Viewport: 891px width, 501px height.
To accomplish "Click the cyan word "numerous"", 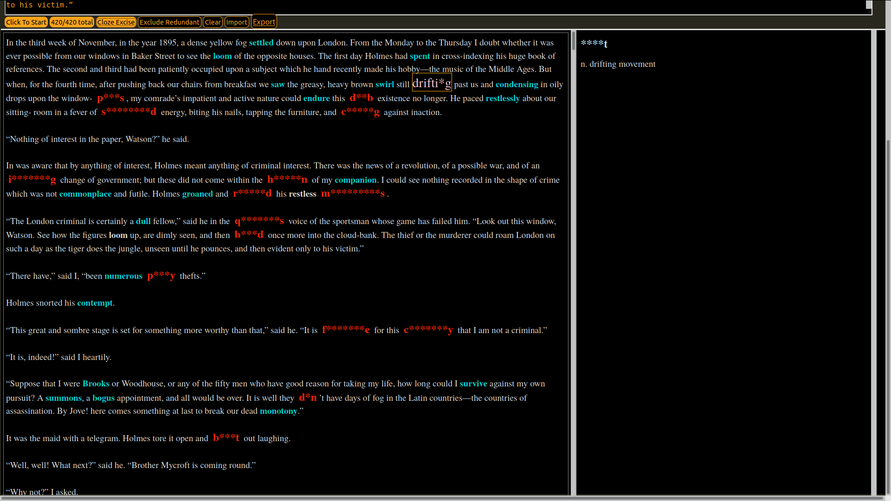I will 123,276.
